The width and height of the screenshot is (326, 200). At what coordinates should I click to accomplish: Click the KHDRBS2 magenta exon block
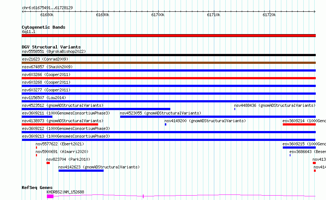coord(50,196)
